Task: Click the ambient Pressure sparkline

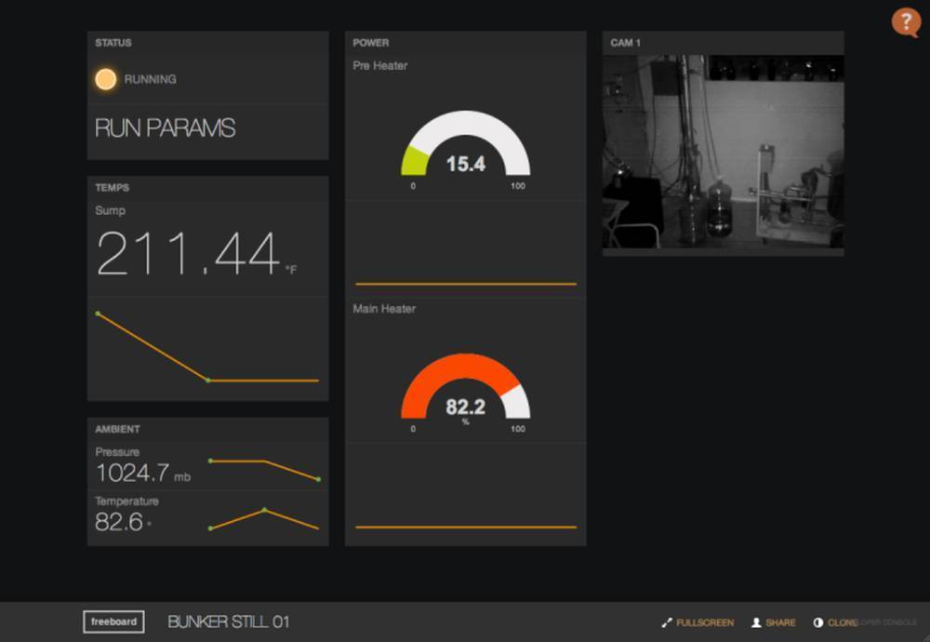Action: [x=264, y=469]
